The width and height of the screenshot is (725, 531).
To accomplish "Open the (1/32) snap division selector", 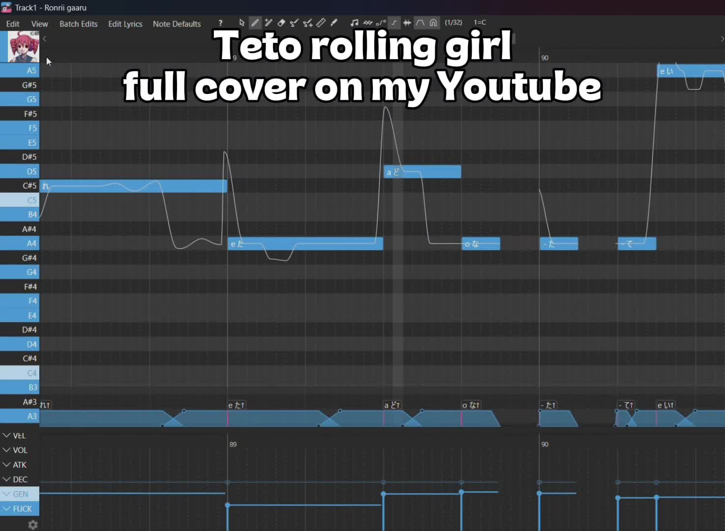I will pyautogui.click(x=453, y=23).
